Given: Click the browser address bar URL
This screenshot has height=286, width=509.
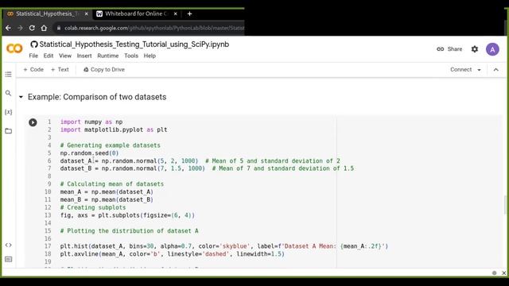Looking at the screenshot, I should tap(154, 29).
